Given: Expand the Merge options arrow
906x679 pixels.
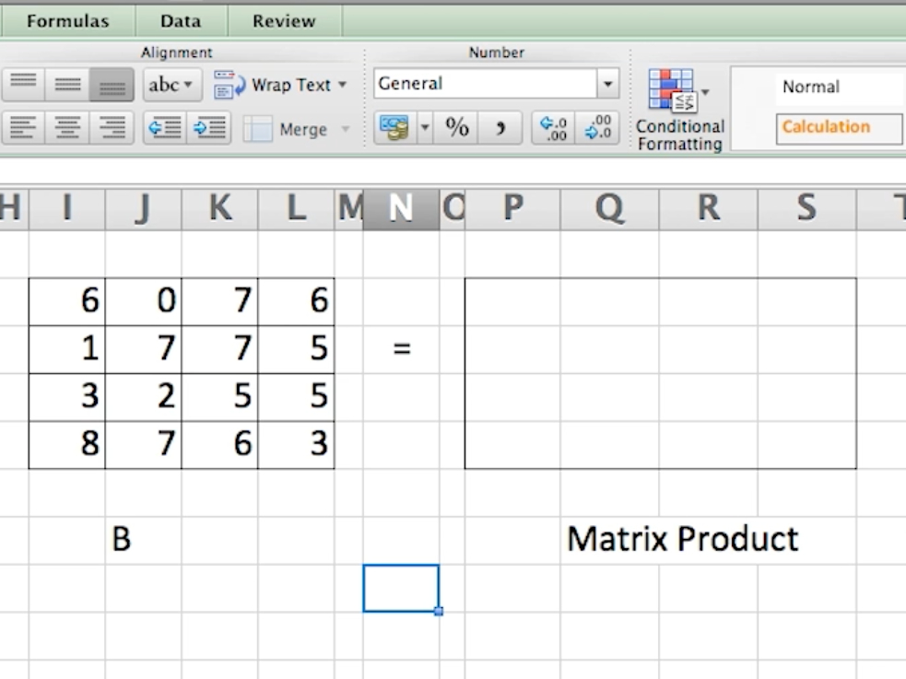Looking at the screenshot, I should (x=346, y=129).
